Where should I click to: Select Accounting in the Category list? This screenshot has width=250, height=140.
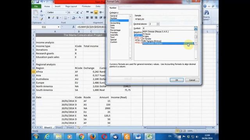coord(115,23)
